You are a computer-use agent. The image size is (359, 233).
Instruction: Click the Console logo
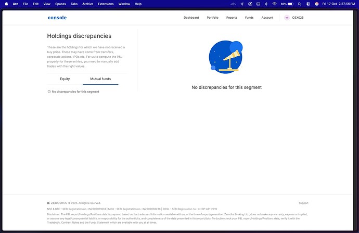coord(57,18)
